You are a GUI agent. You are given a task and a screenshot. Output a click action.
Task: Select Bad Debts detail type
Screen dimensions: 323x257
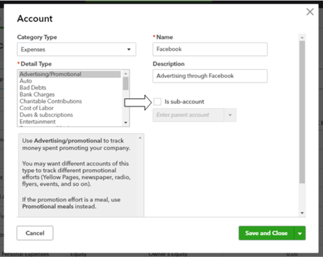(70, 87)
